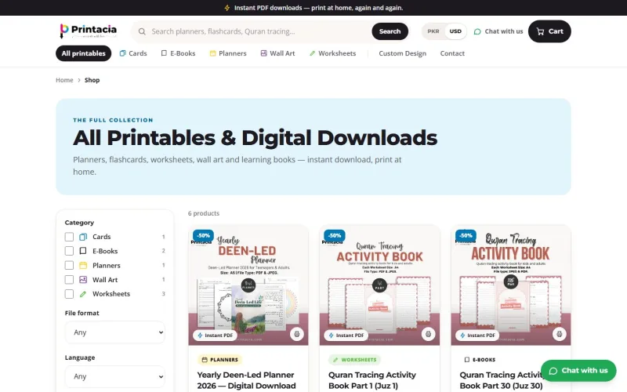The image size is (627, 392).
Task: Click printer icon on Deen-Led Planner card
Action: point(297,334)
